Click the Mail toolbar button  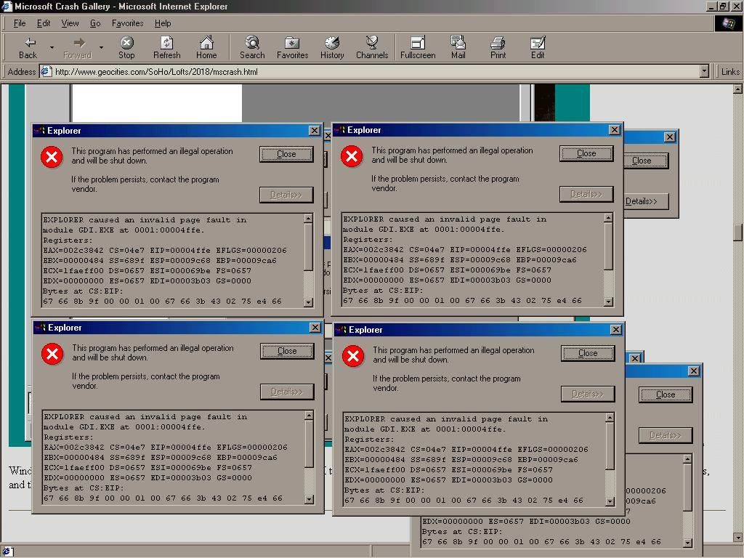[x=458, y=47]
